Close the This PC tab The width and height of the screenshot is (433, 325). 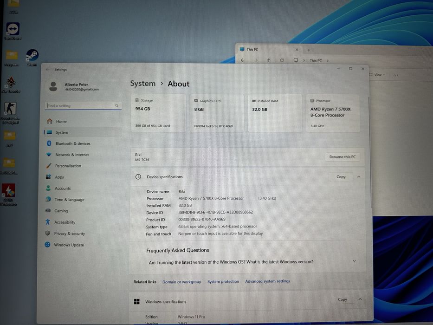(297, 50)
